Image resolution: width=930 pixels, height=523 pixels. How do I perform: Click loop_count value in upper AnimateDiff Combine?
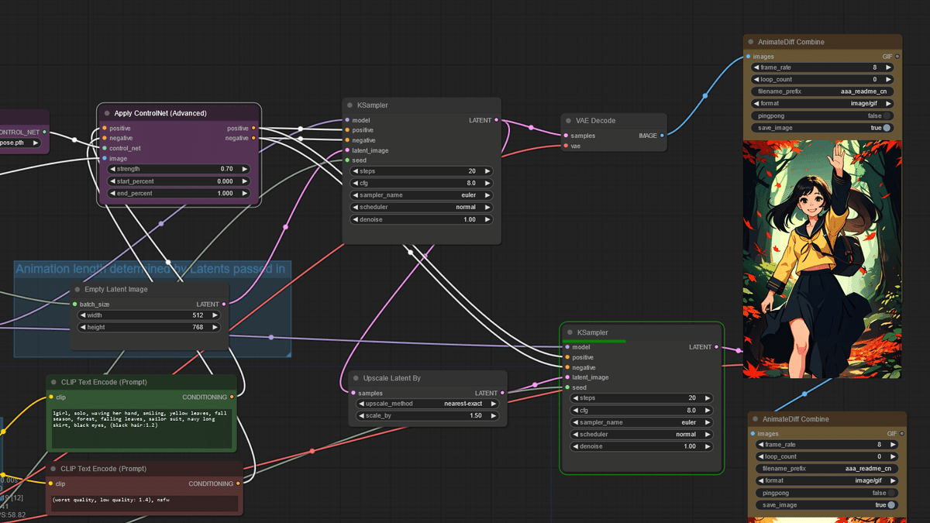tap(822, 79)
